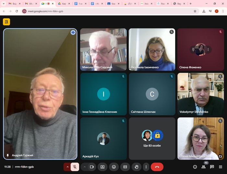
Task: Open more options three-dot menu
Action: 146,167
